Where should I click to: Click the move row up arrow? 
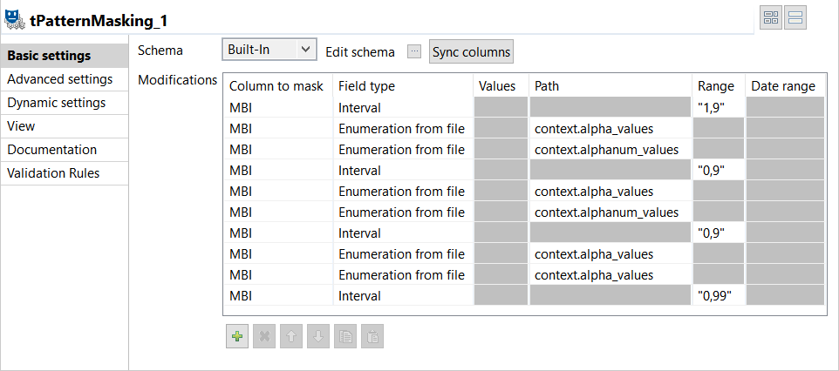tap(290, 336)
